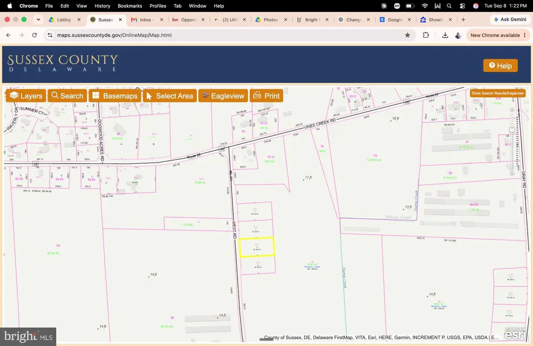This screenshot has height=346, width=533.
Task: Open the Chrome profile avatar
Action: click(458, 35)
